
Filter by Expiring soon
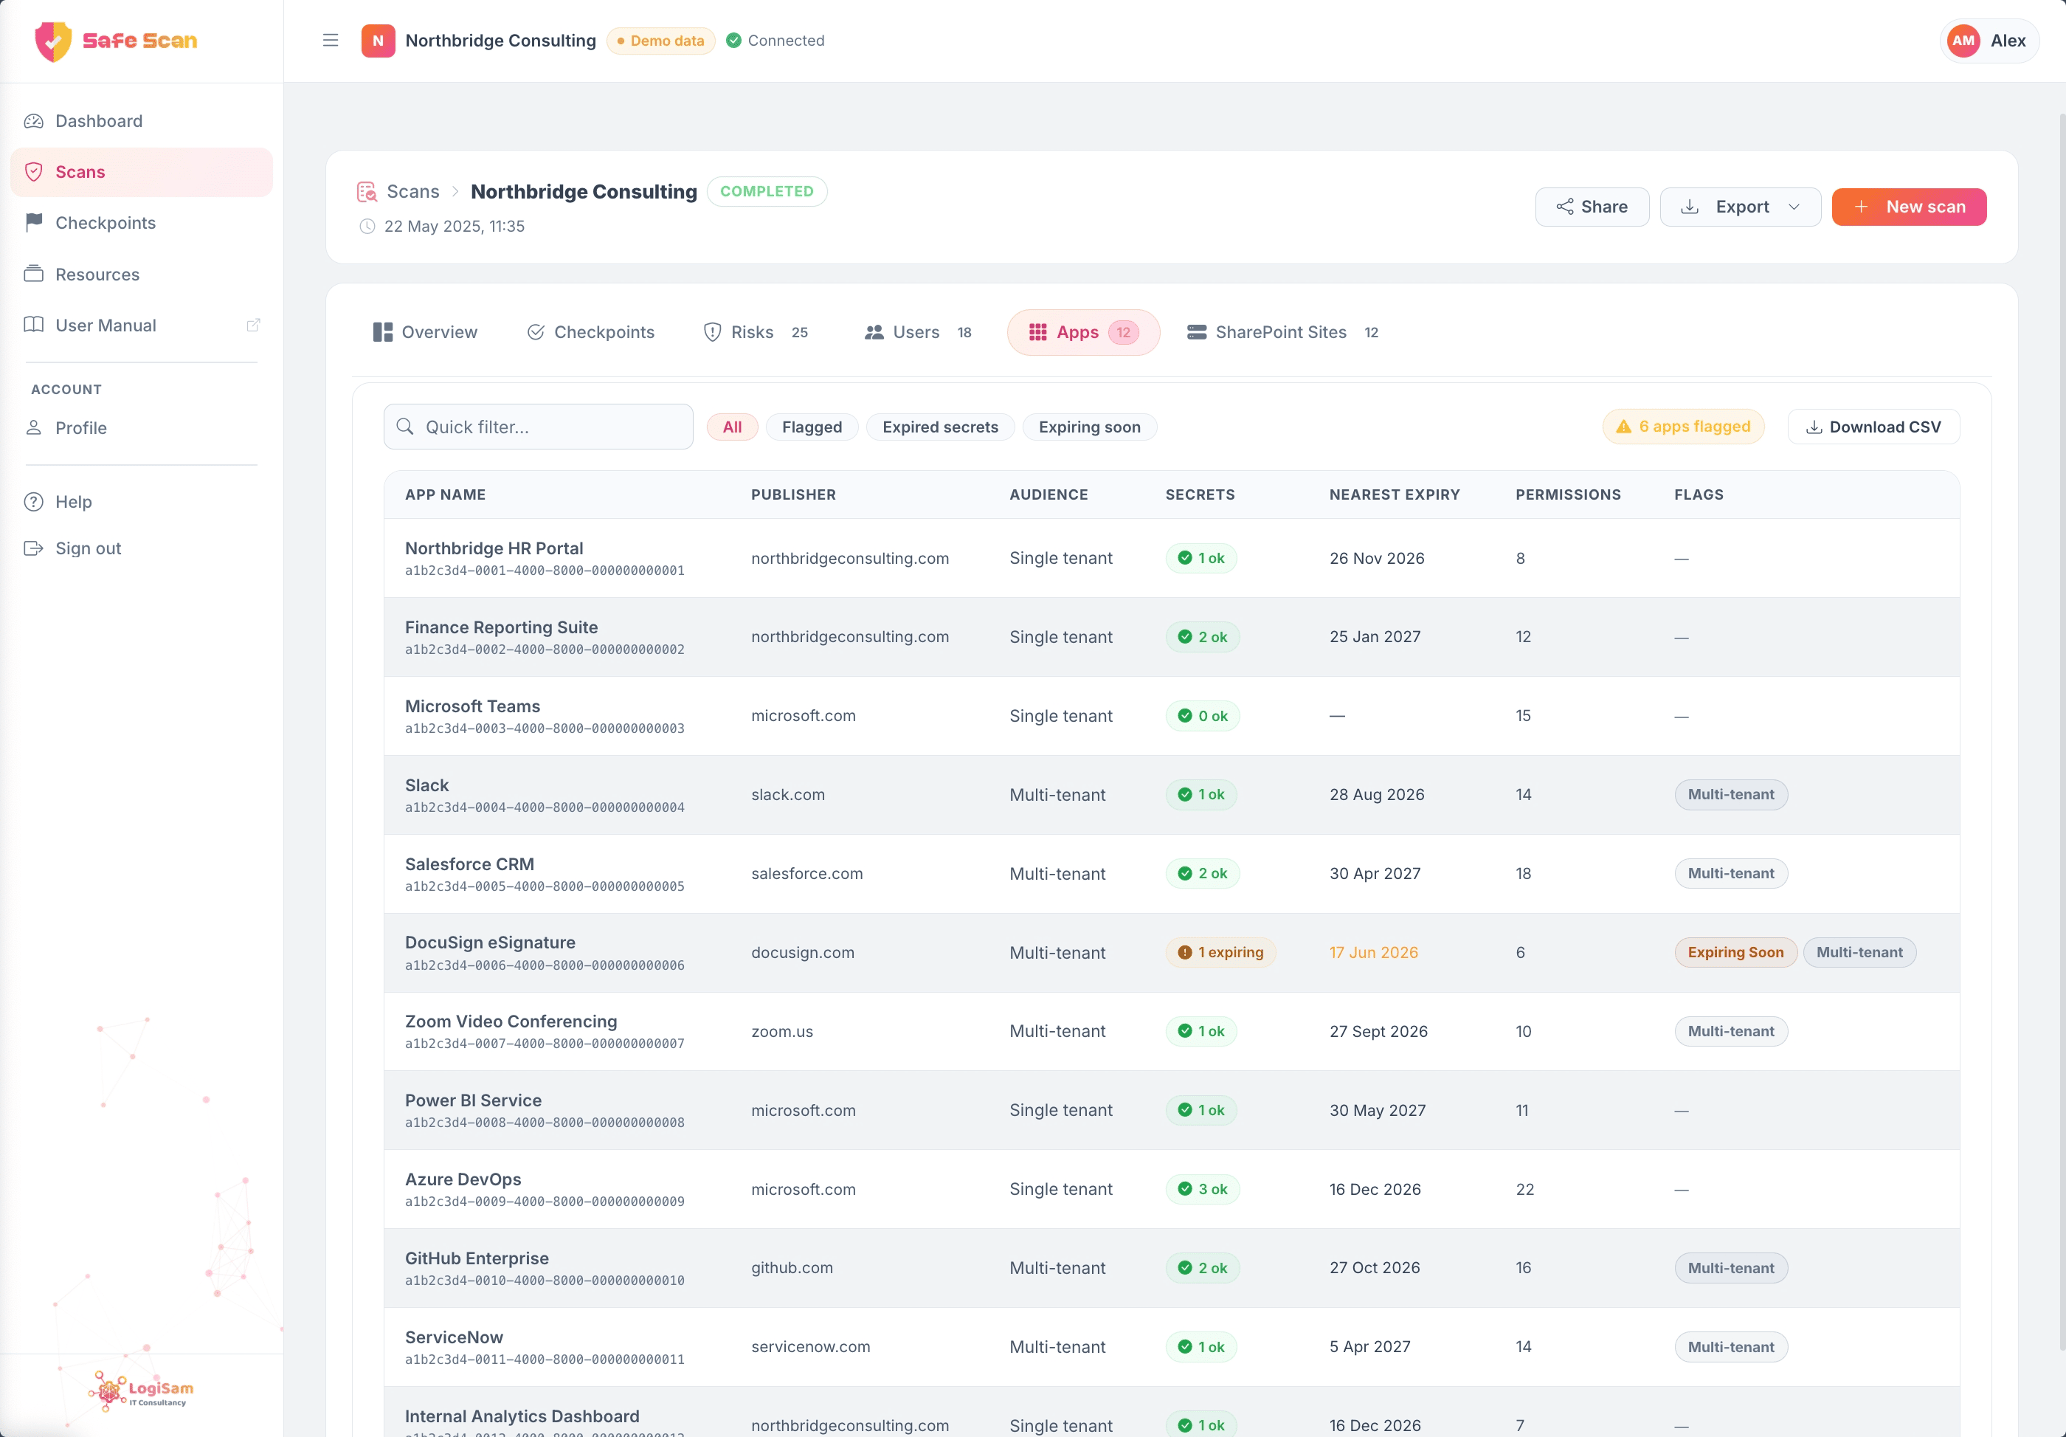1089,427
